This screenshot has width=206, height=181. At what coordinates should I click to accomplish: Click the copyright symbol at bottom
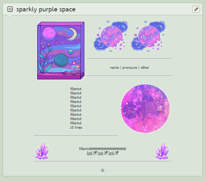[103, 170]
